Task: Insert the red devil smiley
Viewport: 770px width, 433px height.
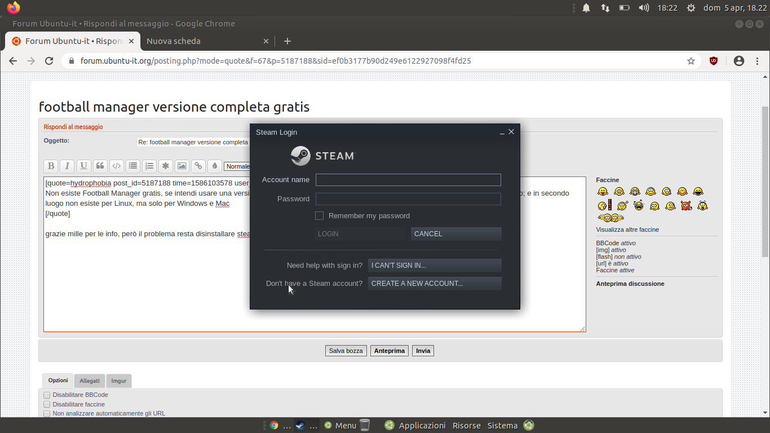Action: pyautogui.click(x=686, y=205)
